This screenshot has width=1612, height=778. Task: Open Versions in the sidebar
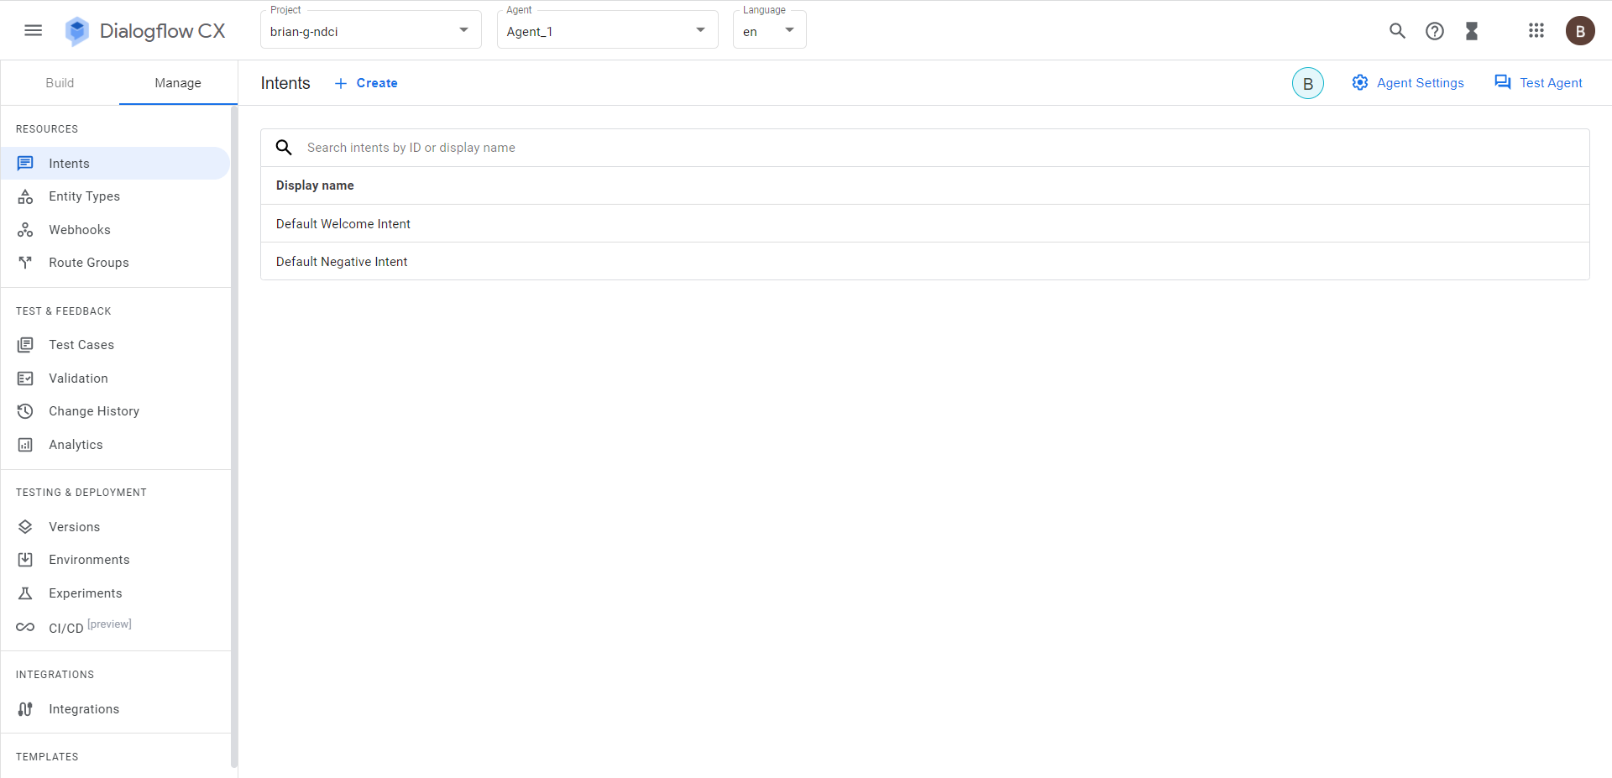[x=115, y=527]
